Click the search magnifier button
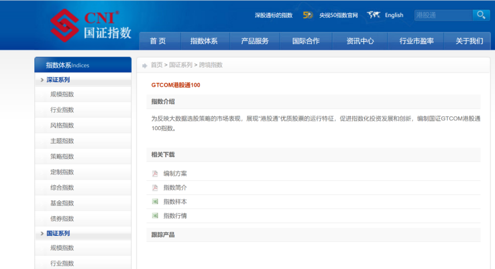Image resolution: width=495 pixels, height=269 pixels. point(481,15)
